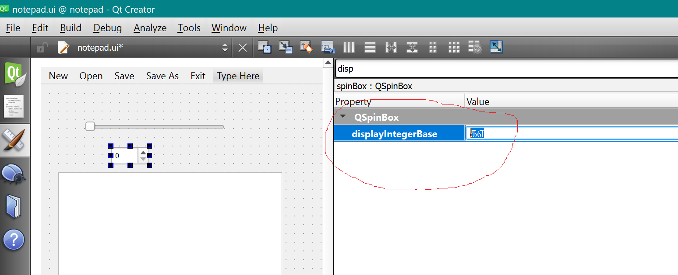Switch to Welcome mode via Qt logo

click(15, 73)
